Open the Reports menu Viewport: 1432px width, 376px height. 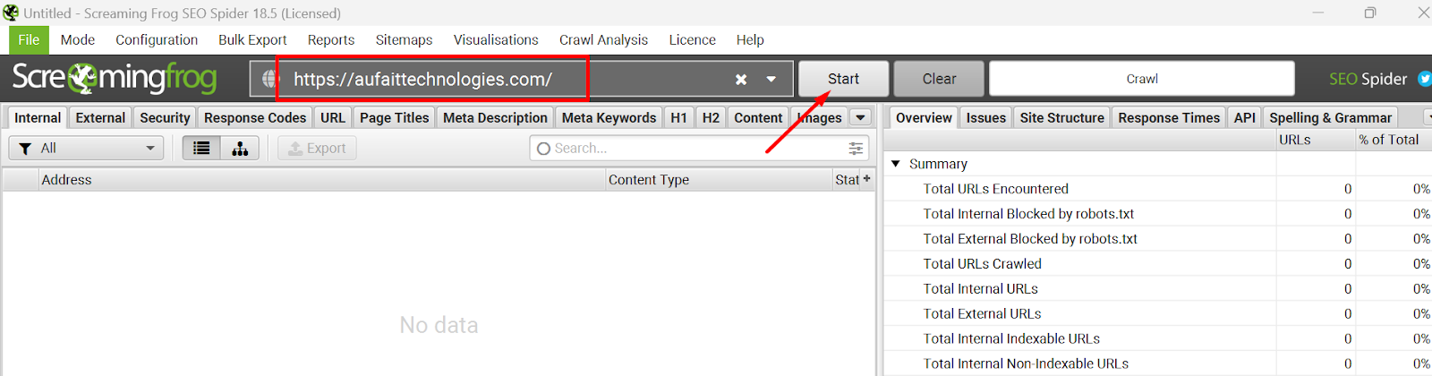pyautogui.click(x=331, y=40)
